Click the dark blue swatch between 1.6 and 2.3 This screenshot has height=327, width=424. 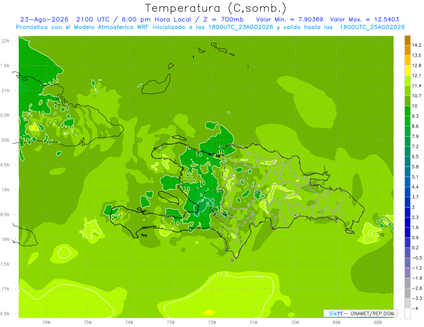(x=407, y=222)
